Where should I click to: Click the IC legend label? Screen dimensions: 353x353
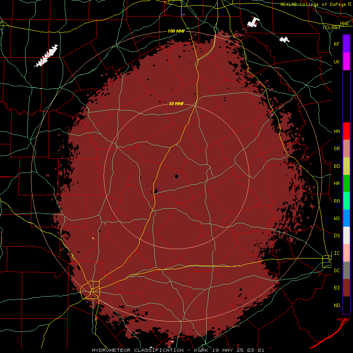337,253
